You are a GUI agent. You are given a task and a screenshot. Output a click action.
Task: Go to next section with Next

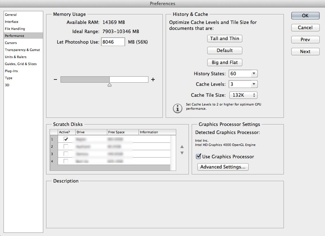pyautogui.click(x=305, y=52)
